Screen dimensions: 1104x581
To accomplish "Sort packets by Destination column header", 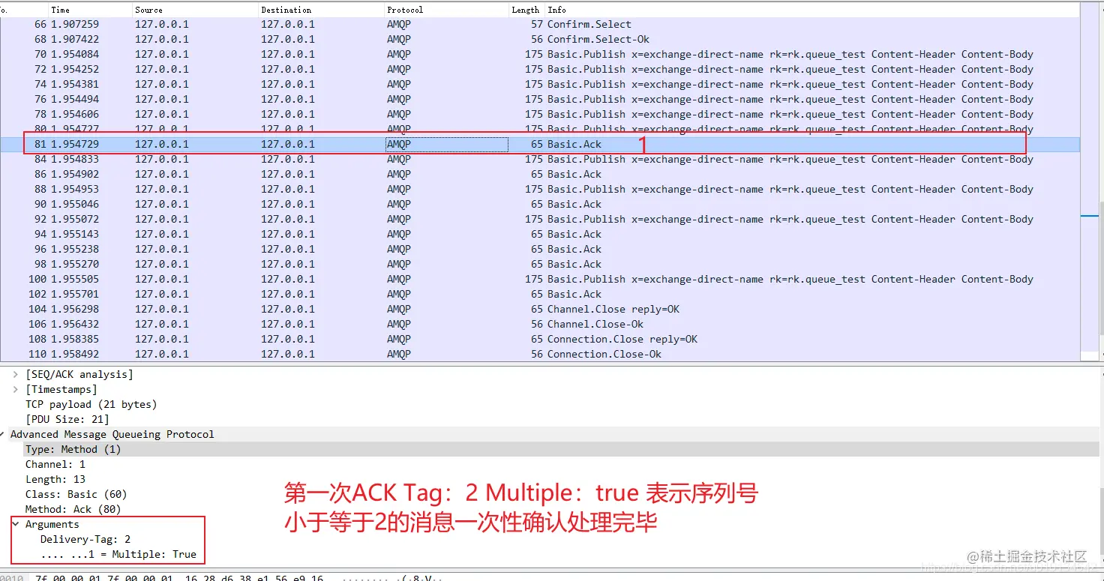I will click(x=322, y=10).
